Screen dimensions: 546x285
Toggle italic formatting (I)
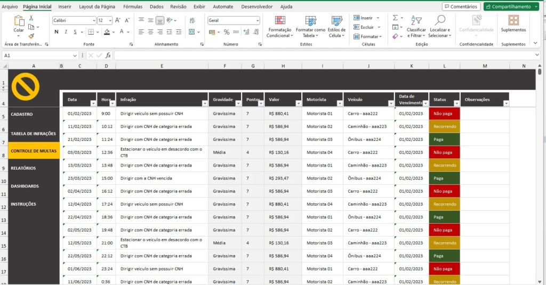[65, 32]
